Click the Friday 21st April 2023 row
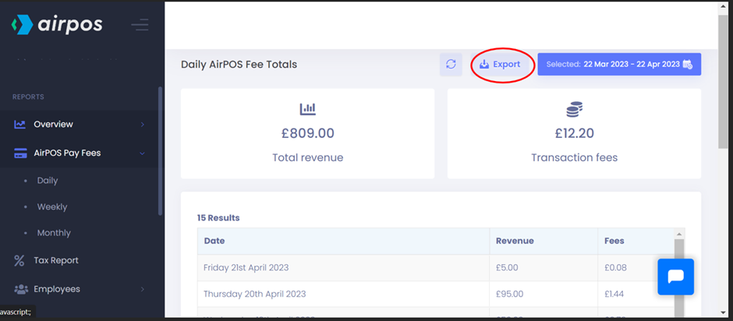733x321 pixels. (436, 268)
